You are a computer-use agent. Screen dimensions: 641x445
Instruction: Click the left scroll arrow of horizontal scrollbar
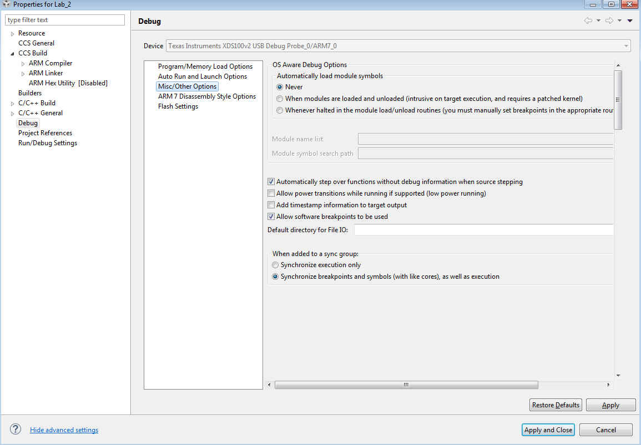pyautogui.click(x=269, y=385)
